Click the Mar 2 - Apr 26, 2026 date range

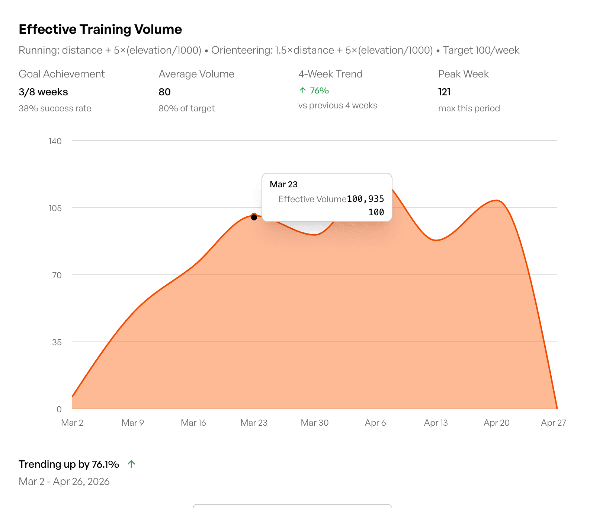[64, 482]
